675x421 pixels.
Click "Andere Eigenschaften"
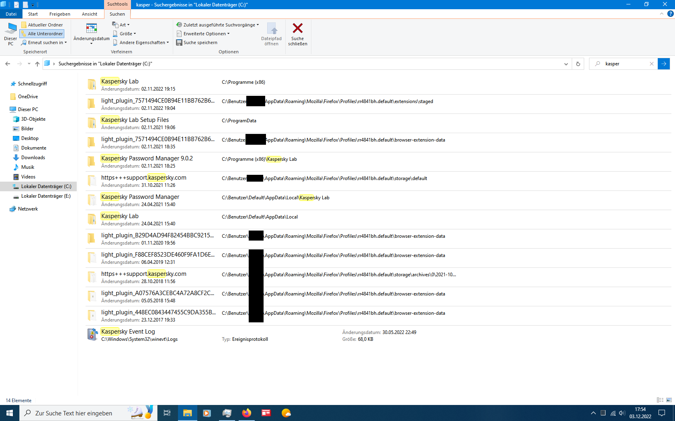point(141,42)
